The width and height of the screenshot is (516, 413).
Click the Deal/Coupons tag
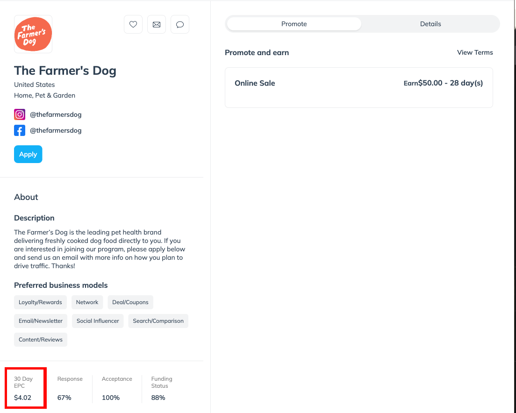130,302
